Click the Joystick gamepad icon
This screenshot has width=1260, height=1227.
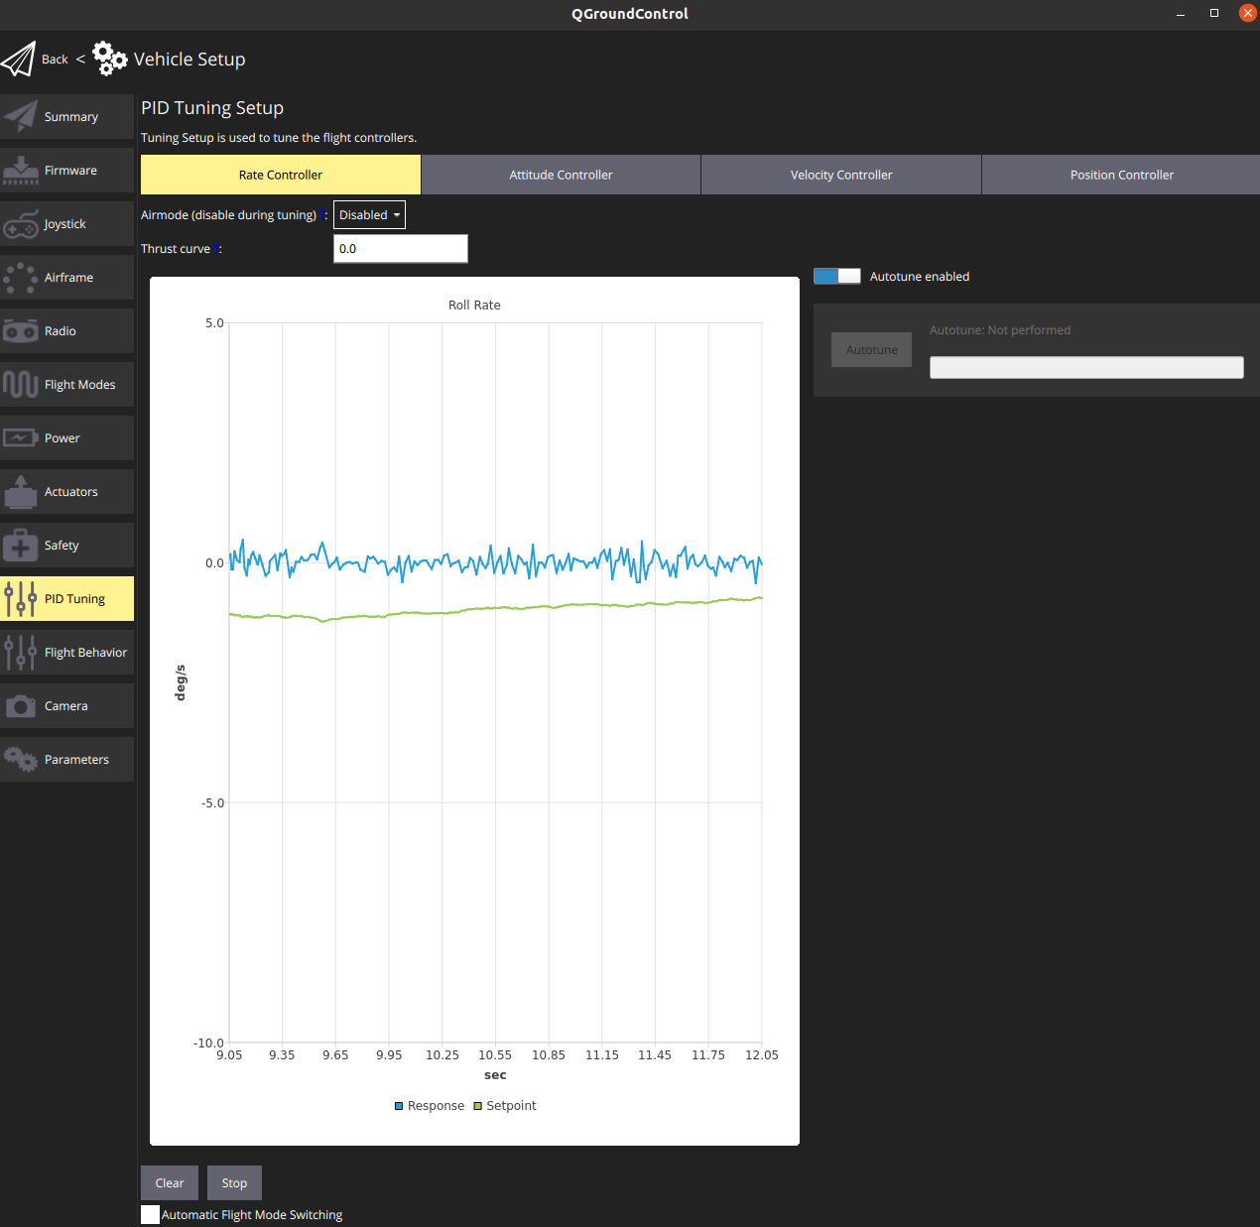20,223
